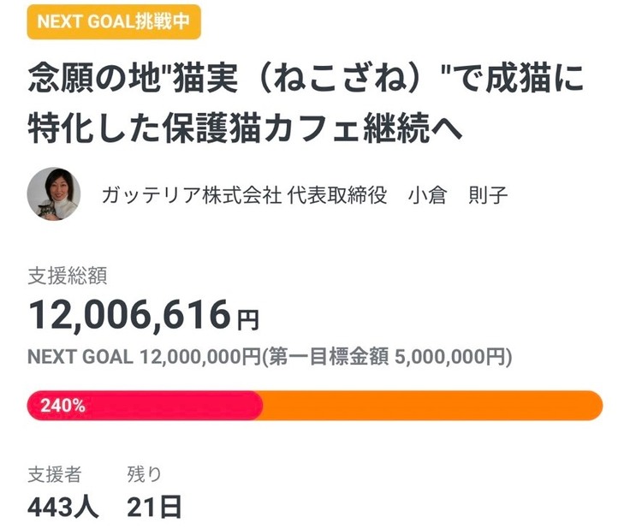
Task: Click the 円 unit after the total amount
Action: 247,320
